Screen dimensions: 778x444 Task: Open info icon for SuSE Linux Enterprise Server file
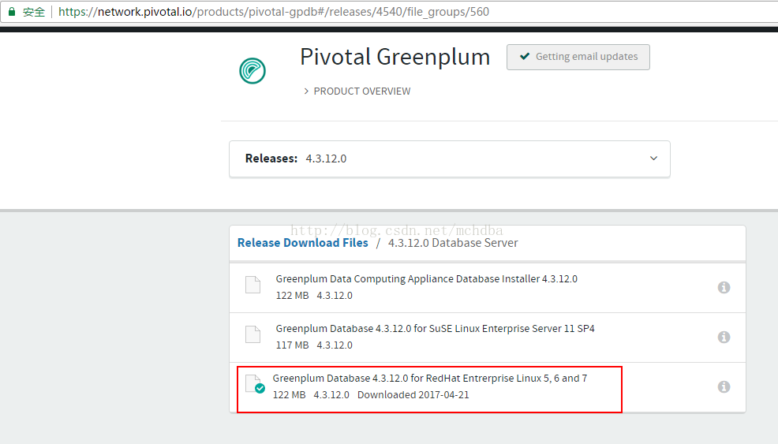click(724, 337)
